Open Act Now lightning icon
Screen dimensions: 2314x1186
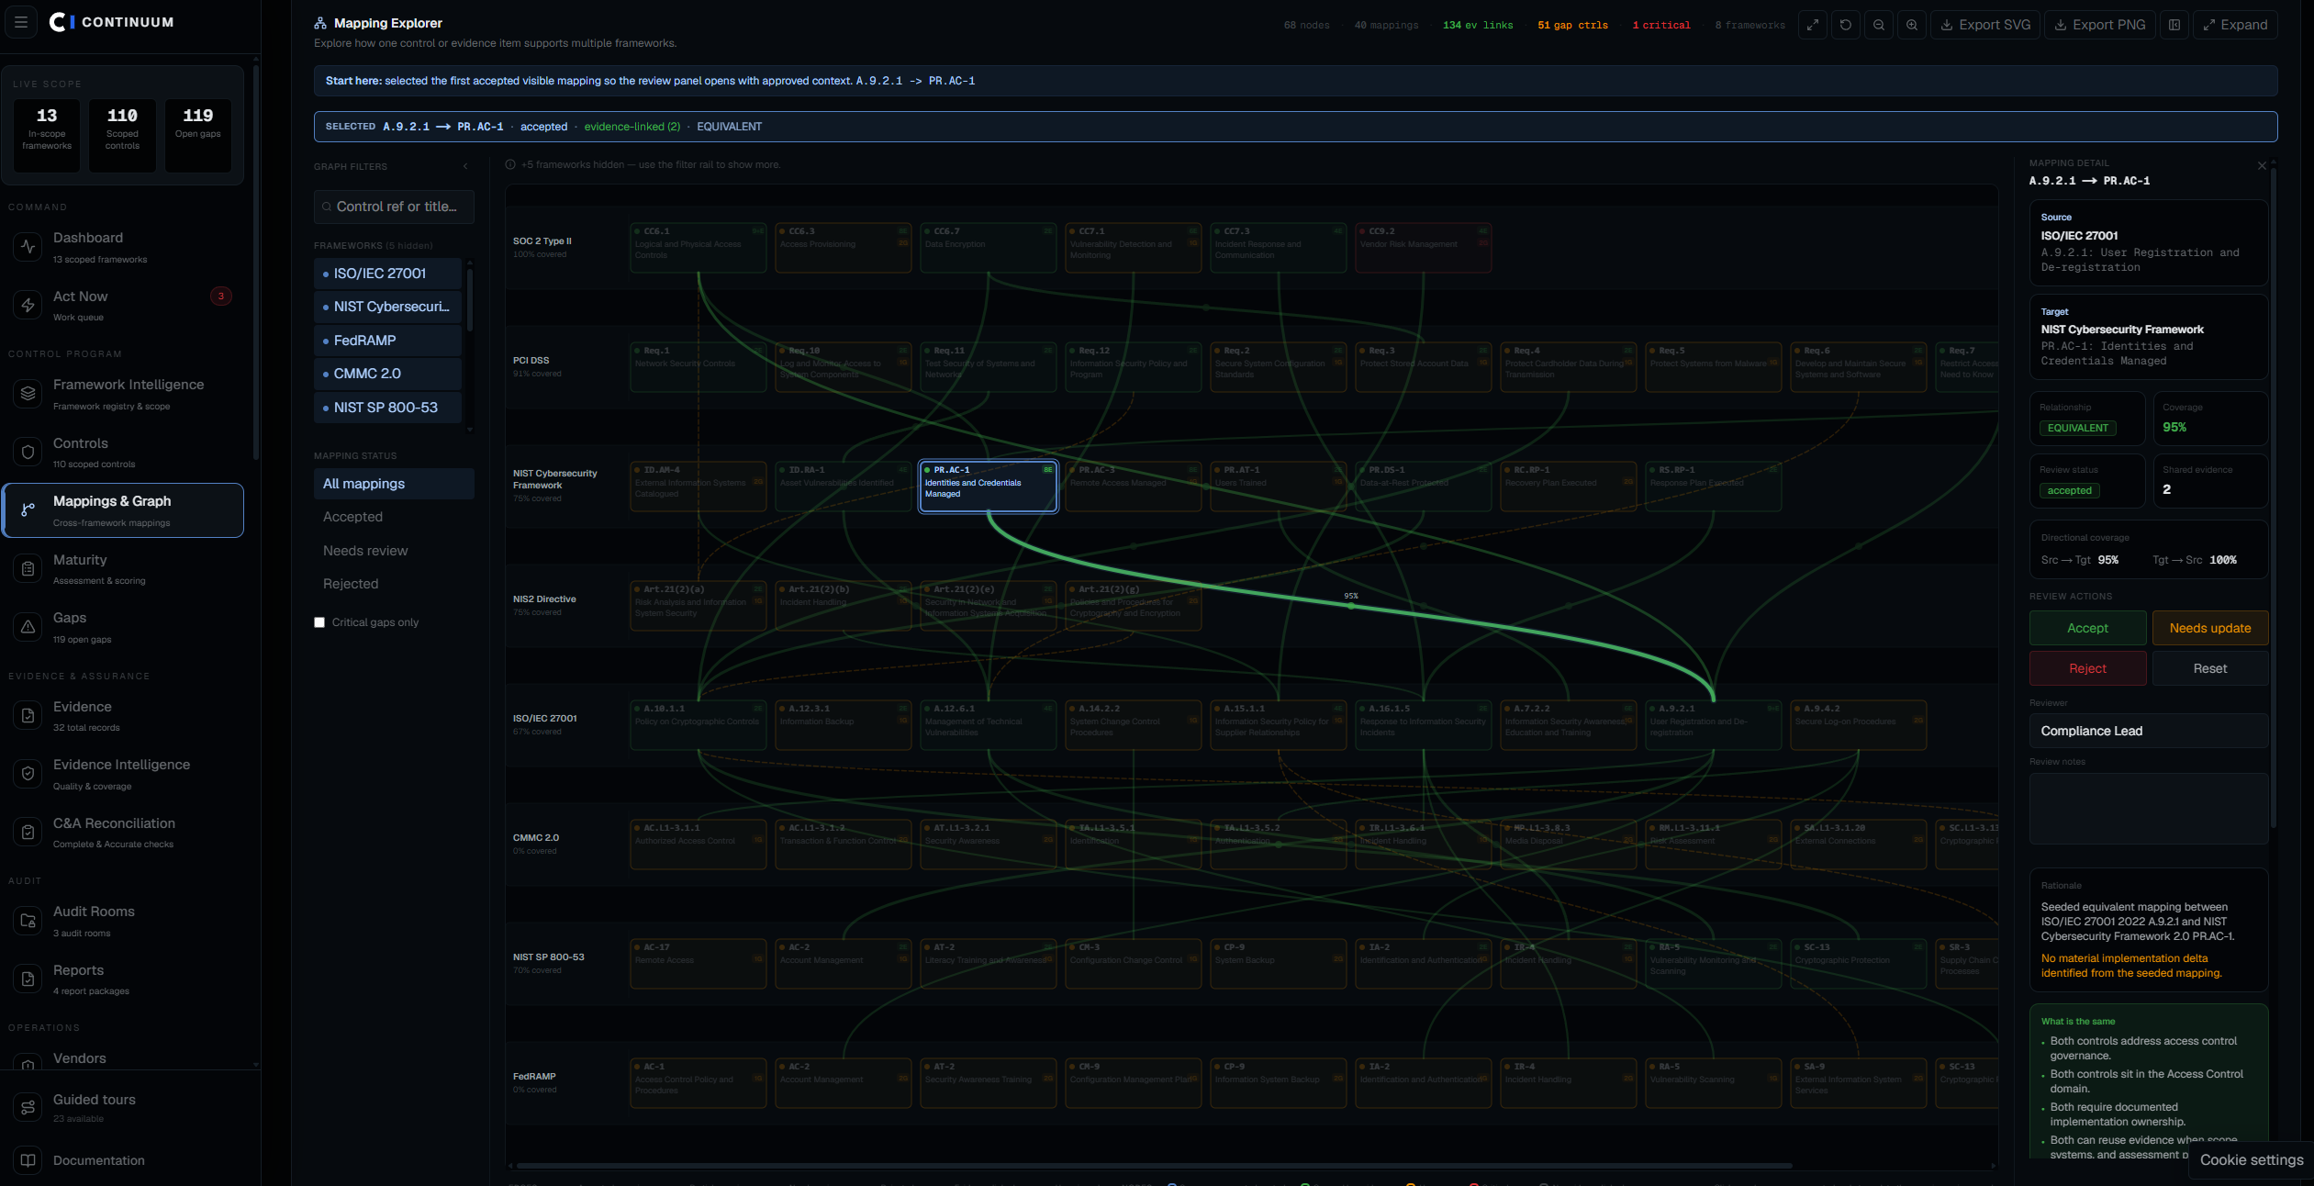pyautogui.click(x=28, y=306)
